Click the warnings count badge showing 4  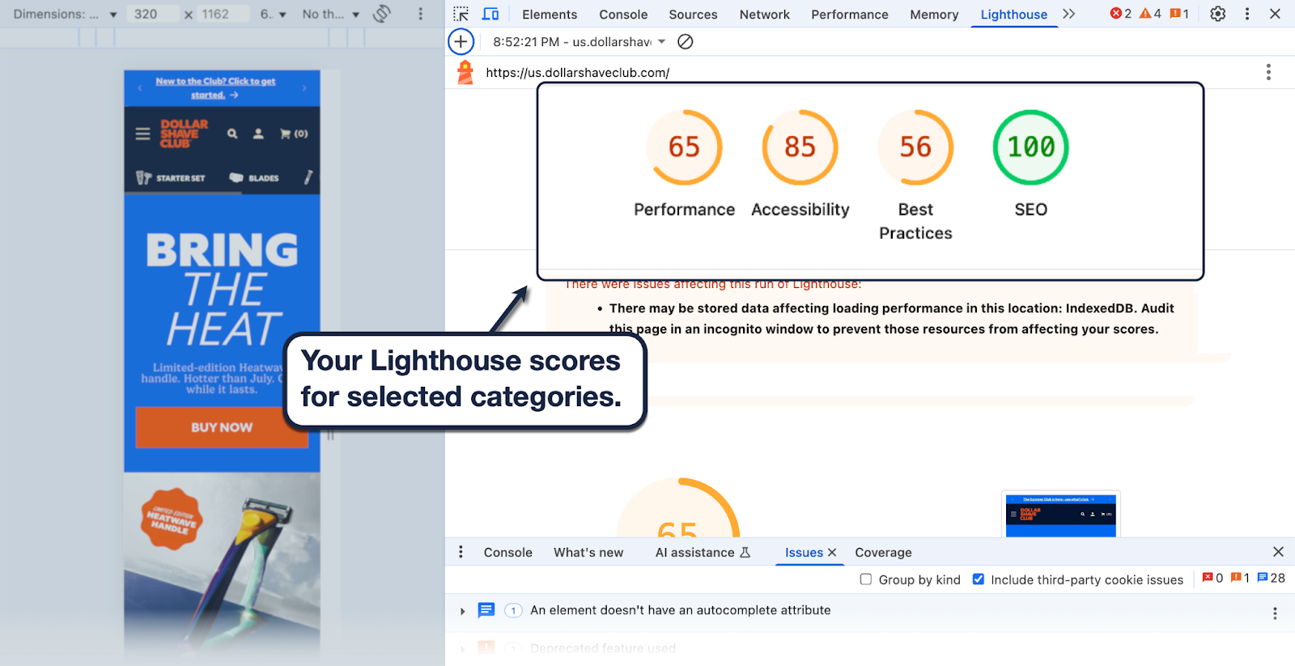[1150, 14]
